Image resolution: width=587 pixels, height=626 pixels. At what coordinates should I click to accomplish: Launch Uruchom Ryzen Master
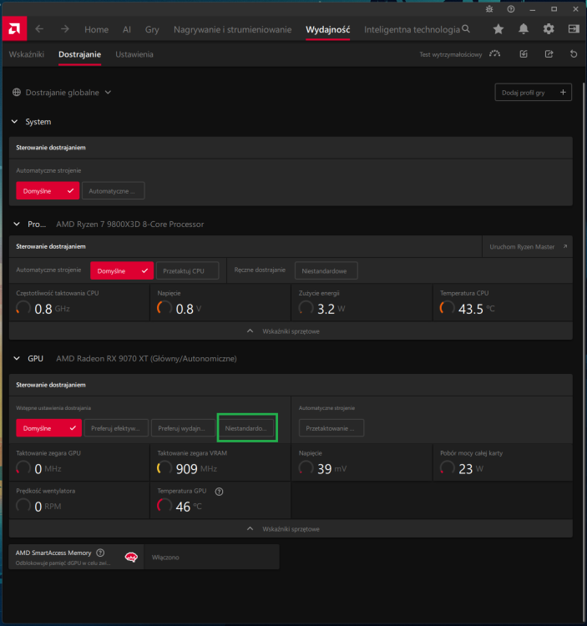click(528, 247)
